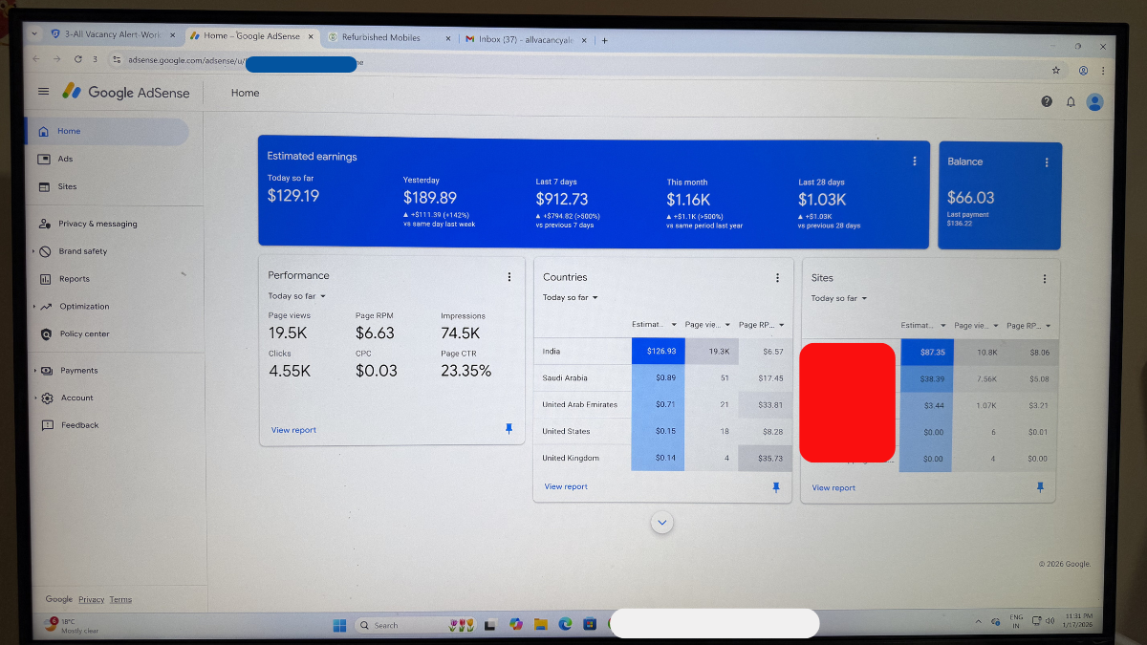
Task: Open Estimated earnings card options menu
Action: pos(915,161)
